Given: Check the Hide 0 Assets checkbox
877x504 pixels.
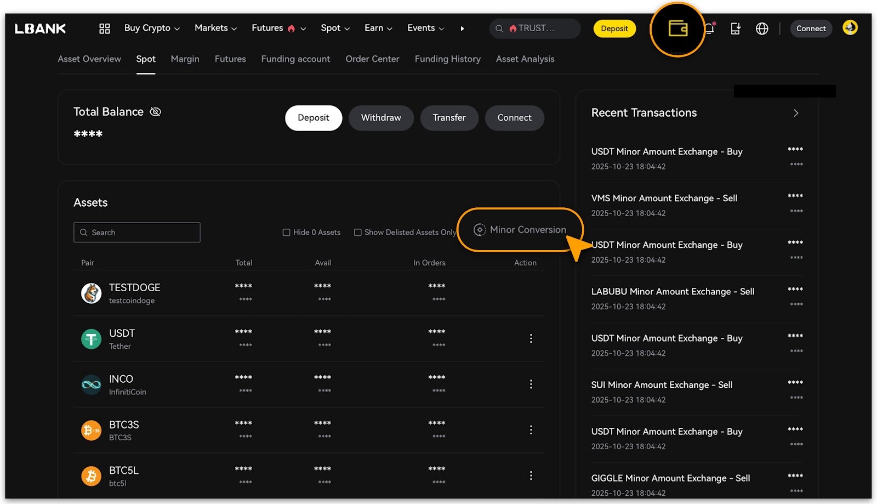Looking at the screenshot, I should (286, 233).
